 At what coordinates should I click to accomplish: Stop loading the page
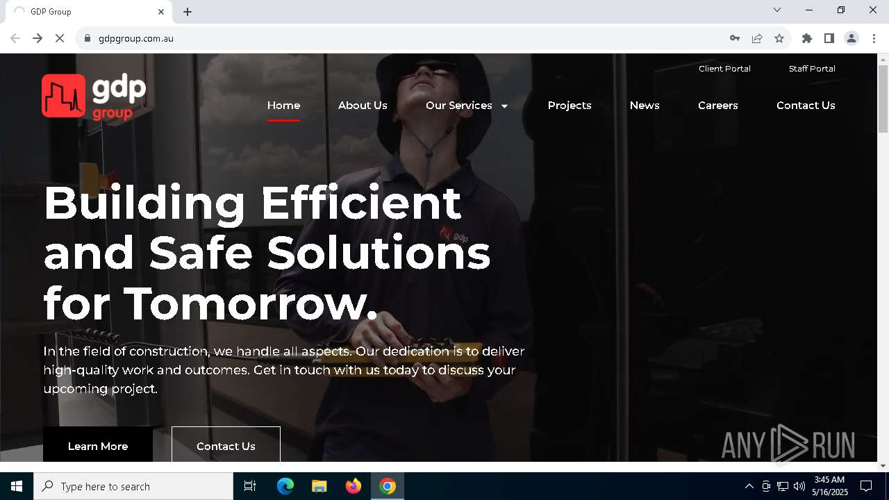pyautogui.click(x=60, y=38)
